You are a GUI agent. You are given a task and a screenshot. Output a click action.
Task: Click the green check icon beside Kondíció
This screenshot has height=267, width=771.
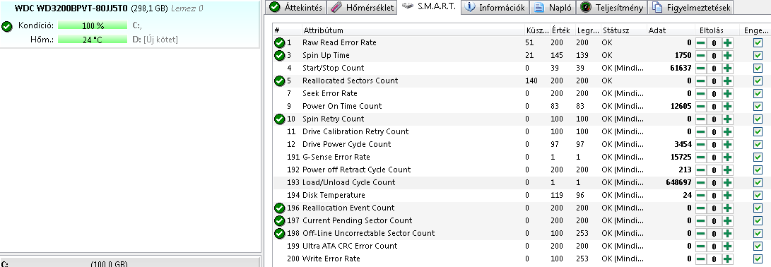point(7,26)
